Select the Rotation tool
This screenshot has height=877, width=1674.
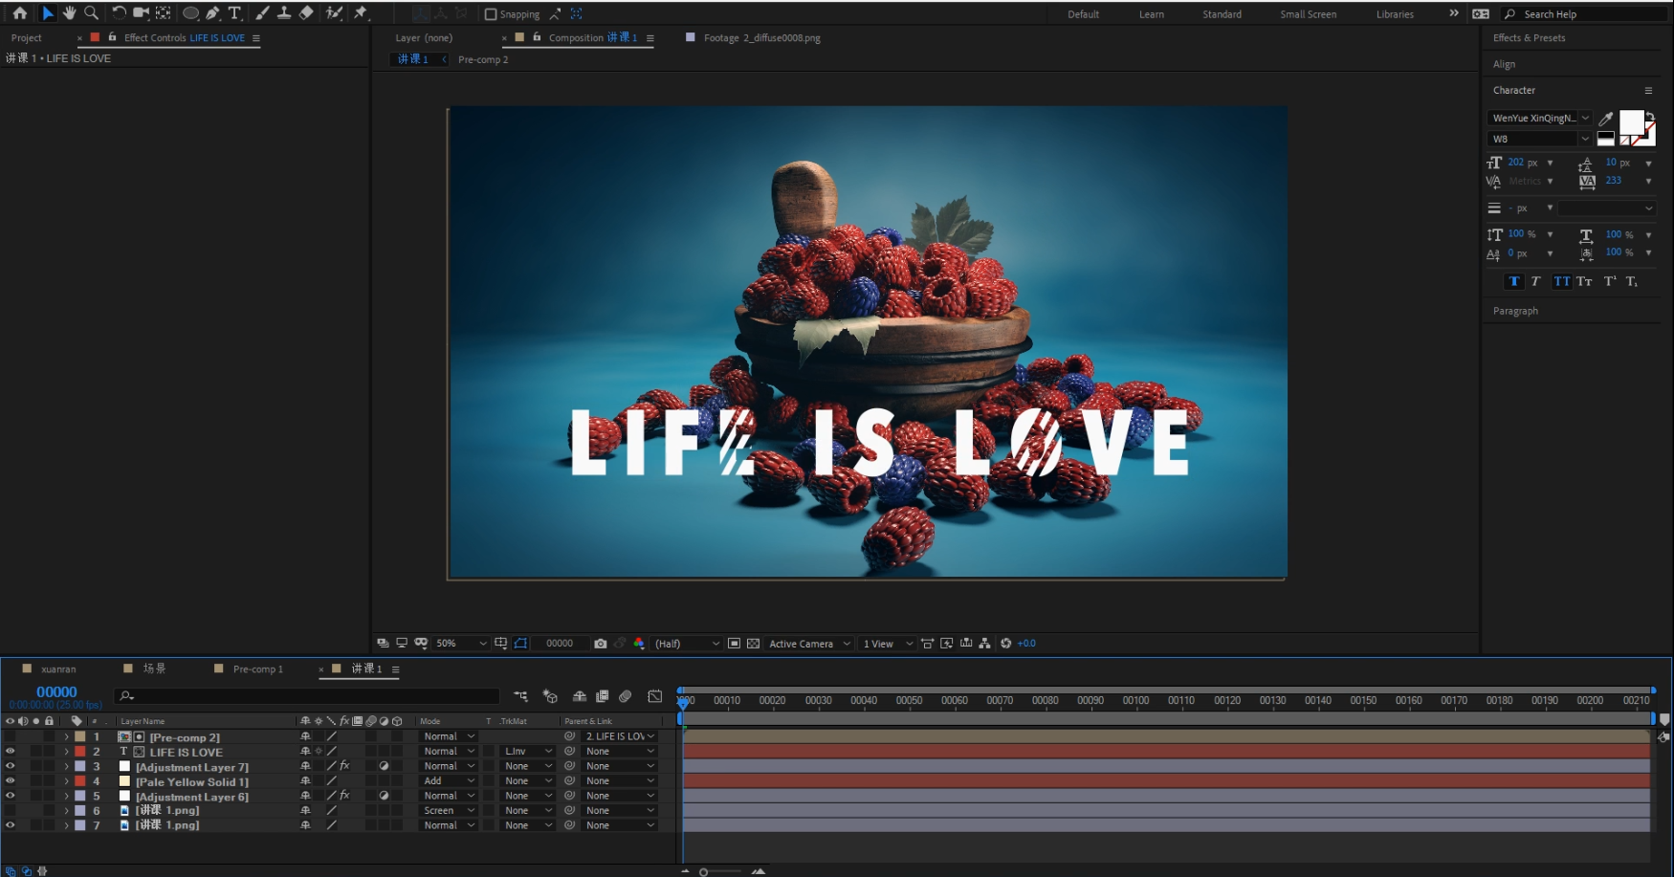pos(119,13)
